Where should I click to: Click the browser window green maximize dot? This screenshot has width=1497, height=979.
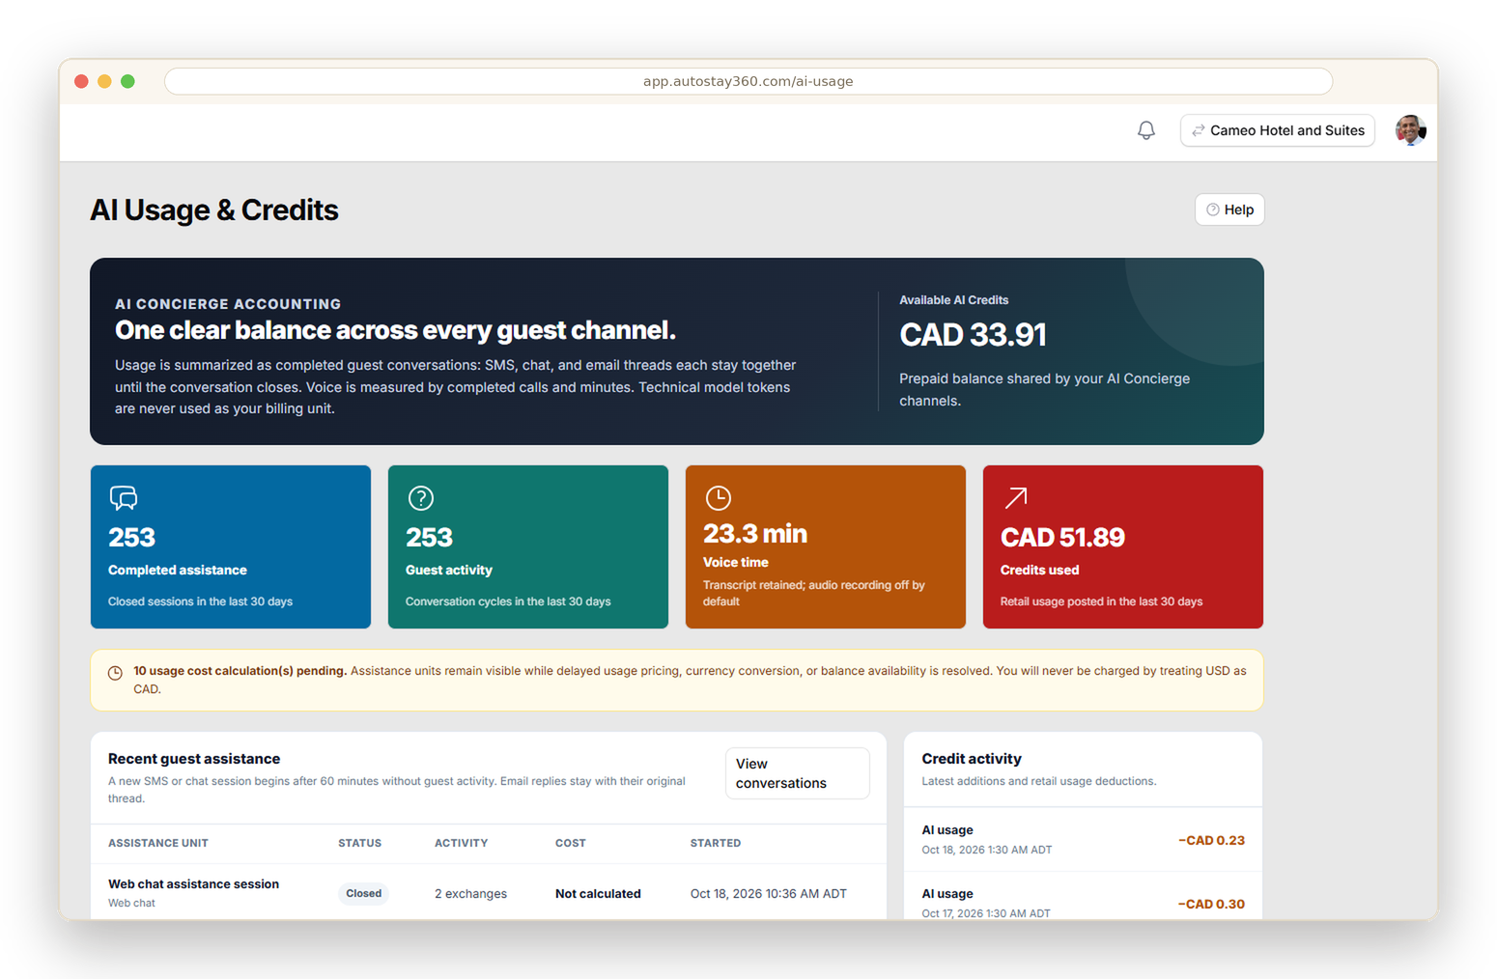coord(127,81)
